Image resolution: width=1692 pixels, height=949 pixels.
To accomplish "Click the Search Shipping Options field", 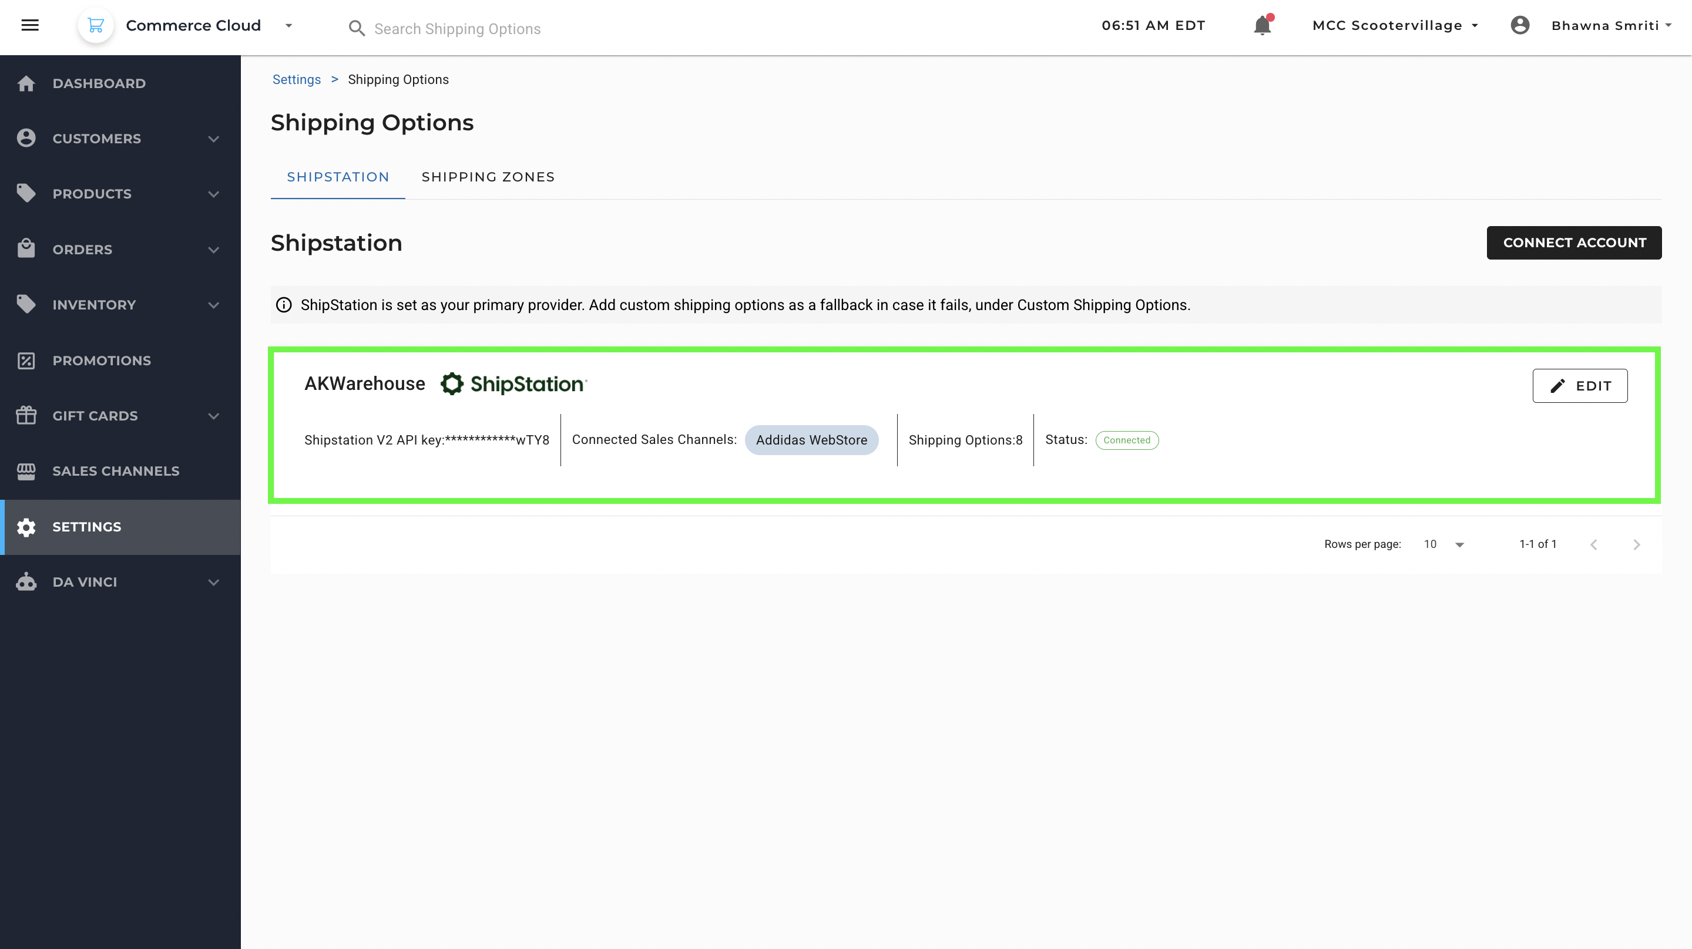I will 458,28.
